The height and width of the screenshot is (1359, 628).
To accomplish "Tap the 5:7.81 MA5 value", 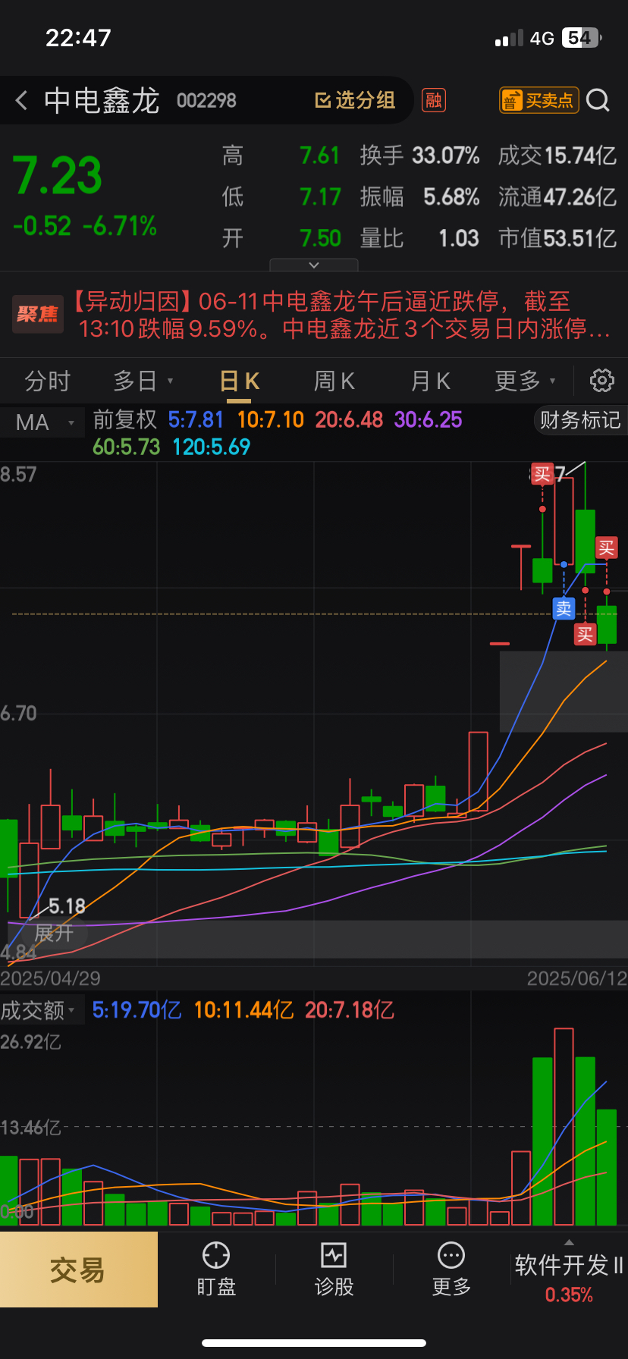I will coord(196,419).
